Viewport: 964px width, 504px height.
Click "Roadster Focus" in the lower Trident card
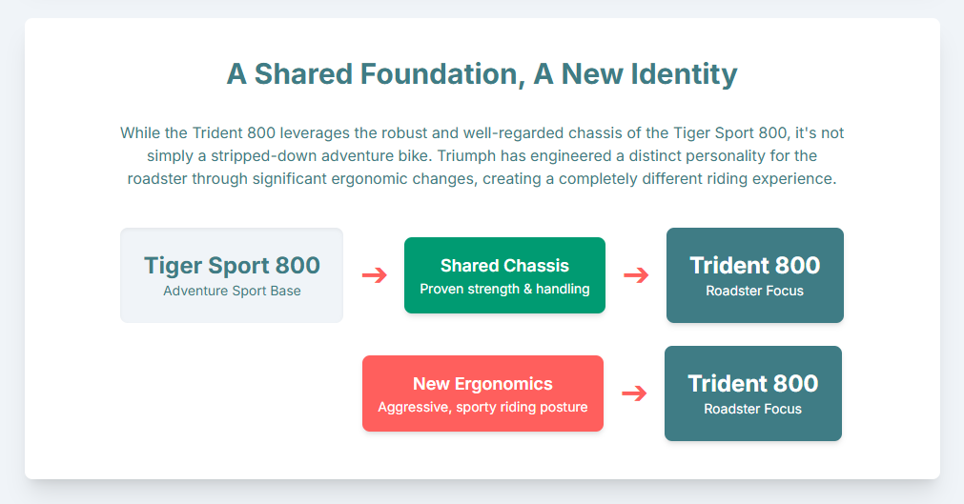coord(752,409)
